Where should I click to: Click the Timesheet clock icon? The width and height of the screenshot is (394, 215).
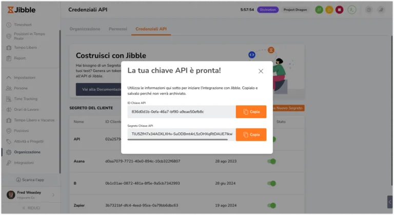[x=9, y=25]
